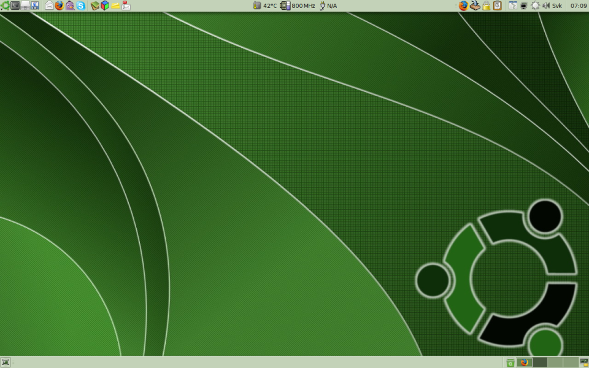Open the file cabinet drawer launcher

point(25,6)
